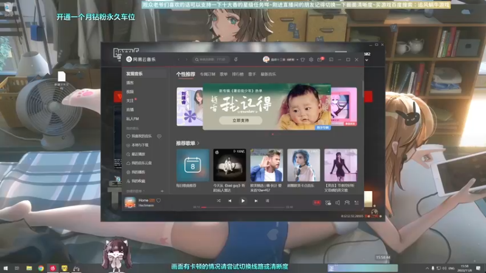Screen dimensions: 486x273
Task: Skip to the next track
Action: [x=256, y=201]
